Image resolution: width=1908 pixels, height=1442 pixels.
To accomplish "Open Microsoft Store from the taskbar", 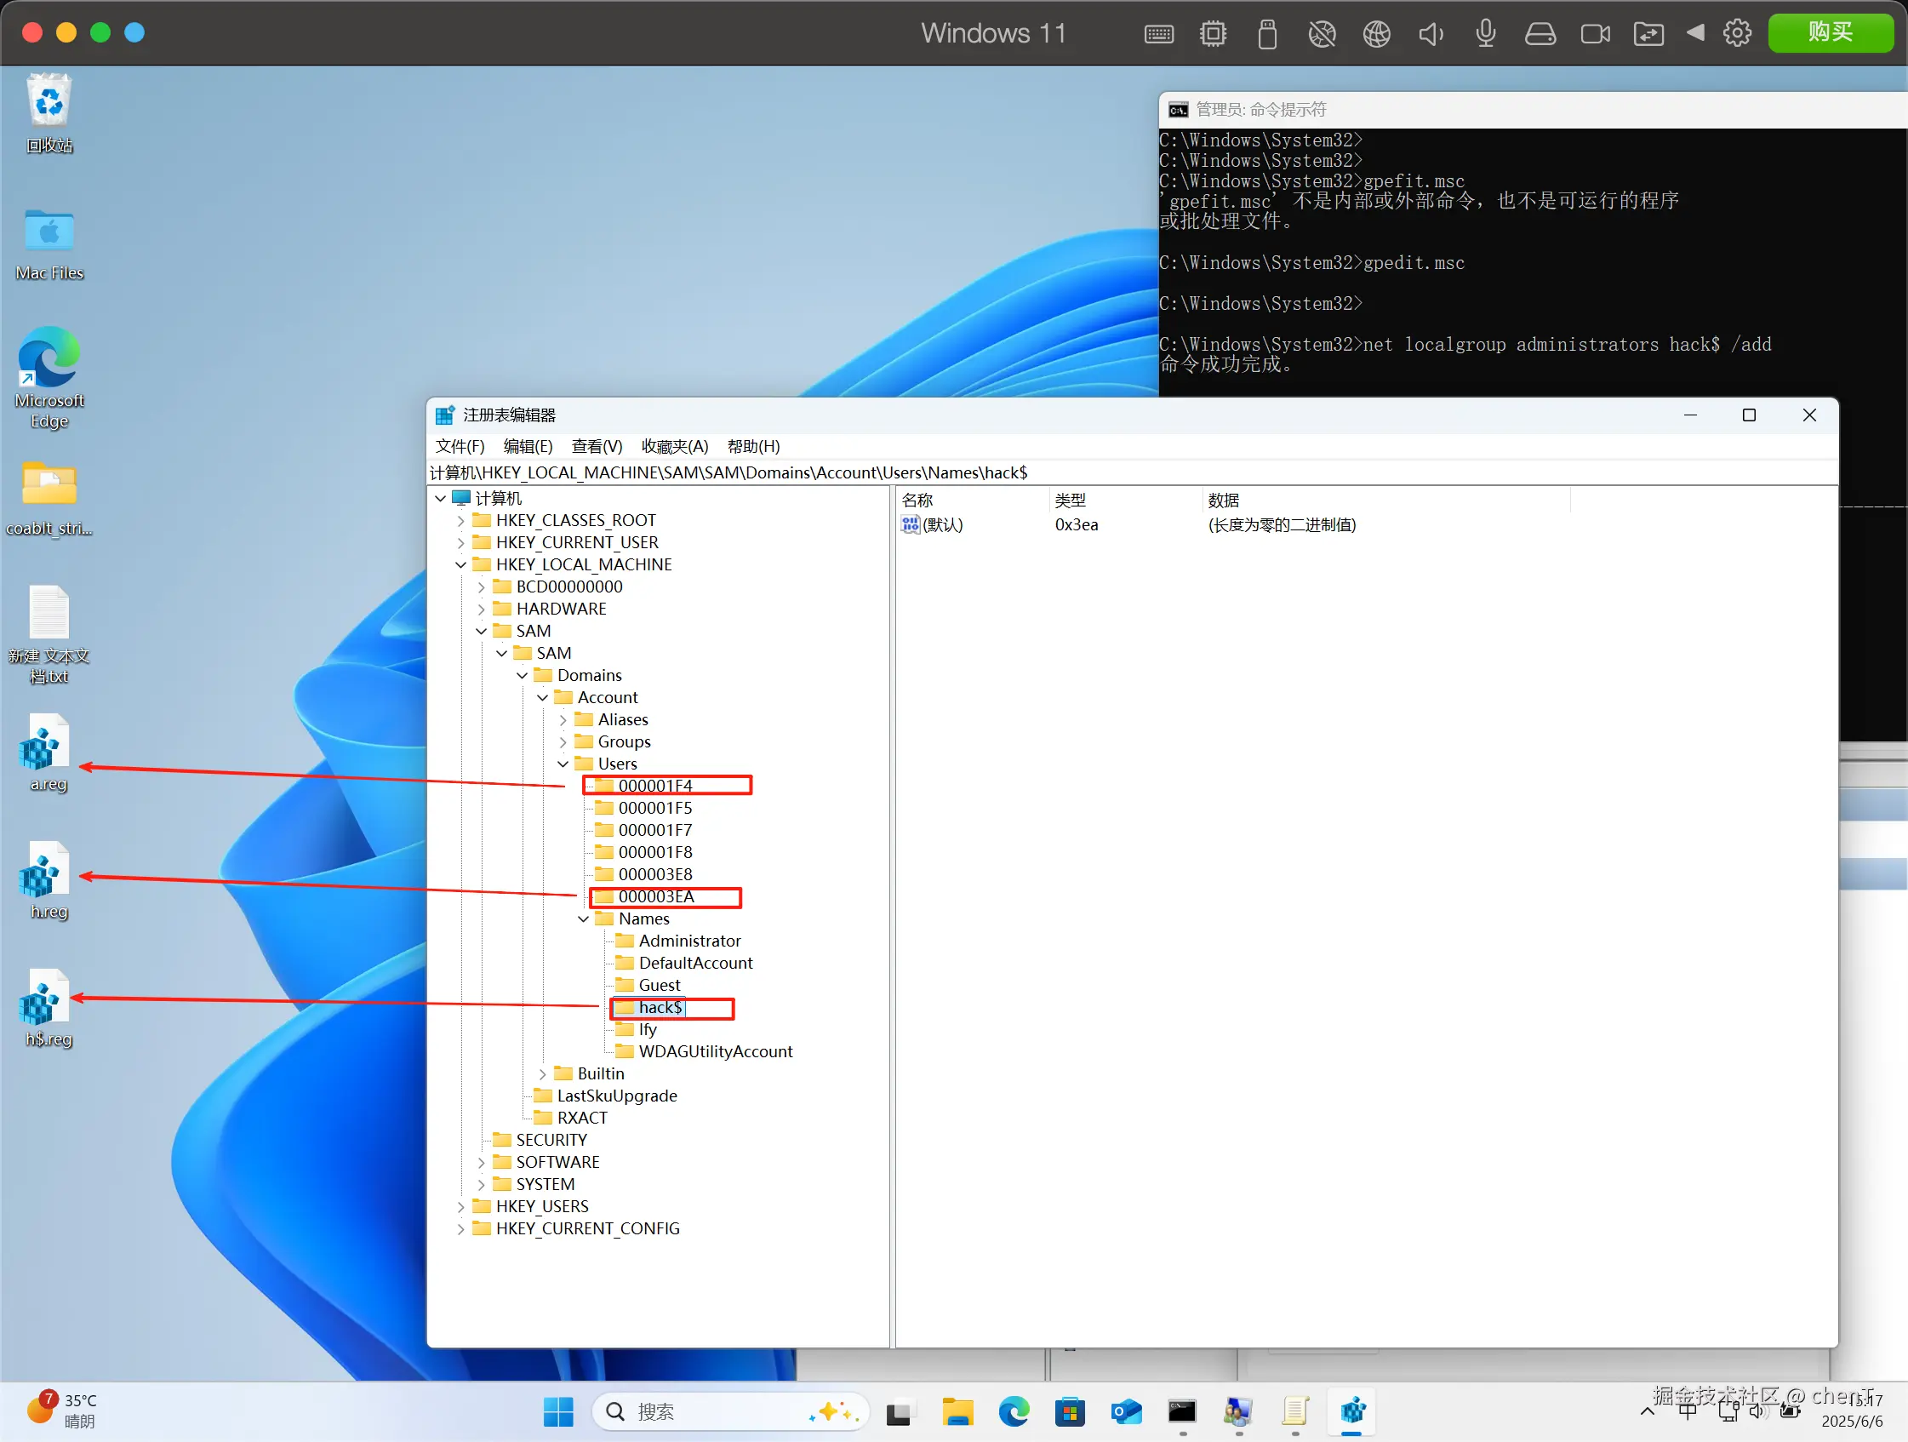I will [x=1070, y=1412].
